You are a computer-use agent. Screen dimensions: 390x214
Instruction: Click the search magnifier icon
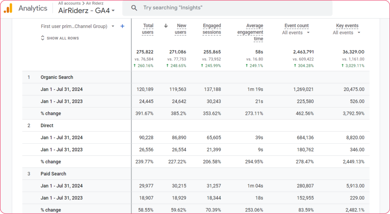tap(134, 8)
